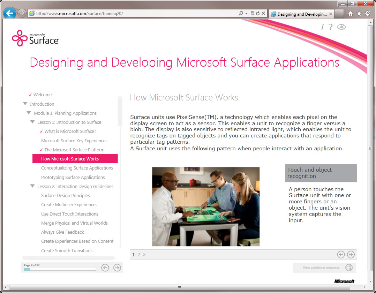Click the Microsoft Surface logo
Image resolution: width=376 pixels, height=293 pixels.
tap(36, 38)
